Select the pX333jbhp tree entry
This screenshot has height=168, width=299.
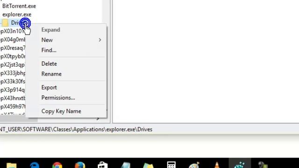click(x=13, y=73)
